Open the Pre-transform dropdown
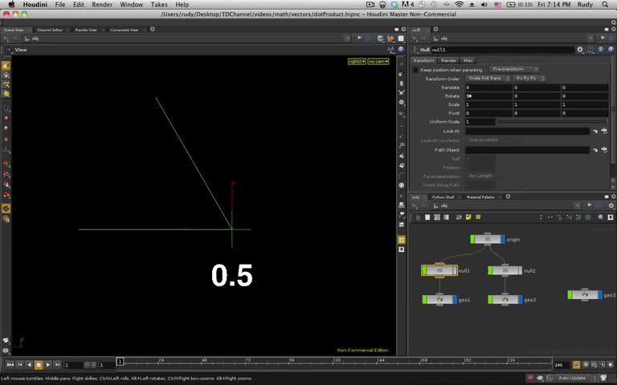Viewport: 617px width, 385px height. [x=514, y=69]
